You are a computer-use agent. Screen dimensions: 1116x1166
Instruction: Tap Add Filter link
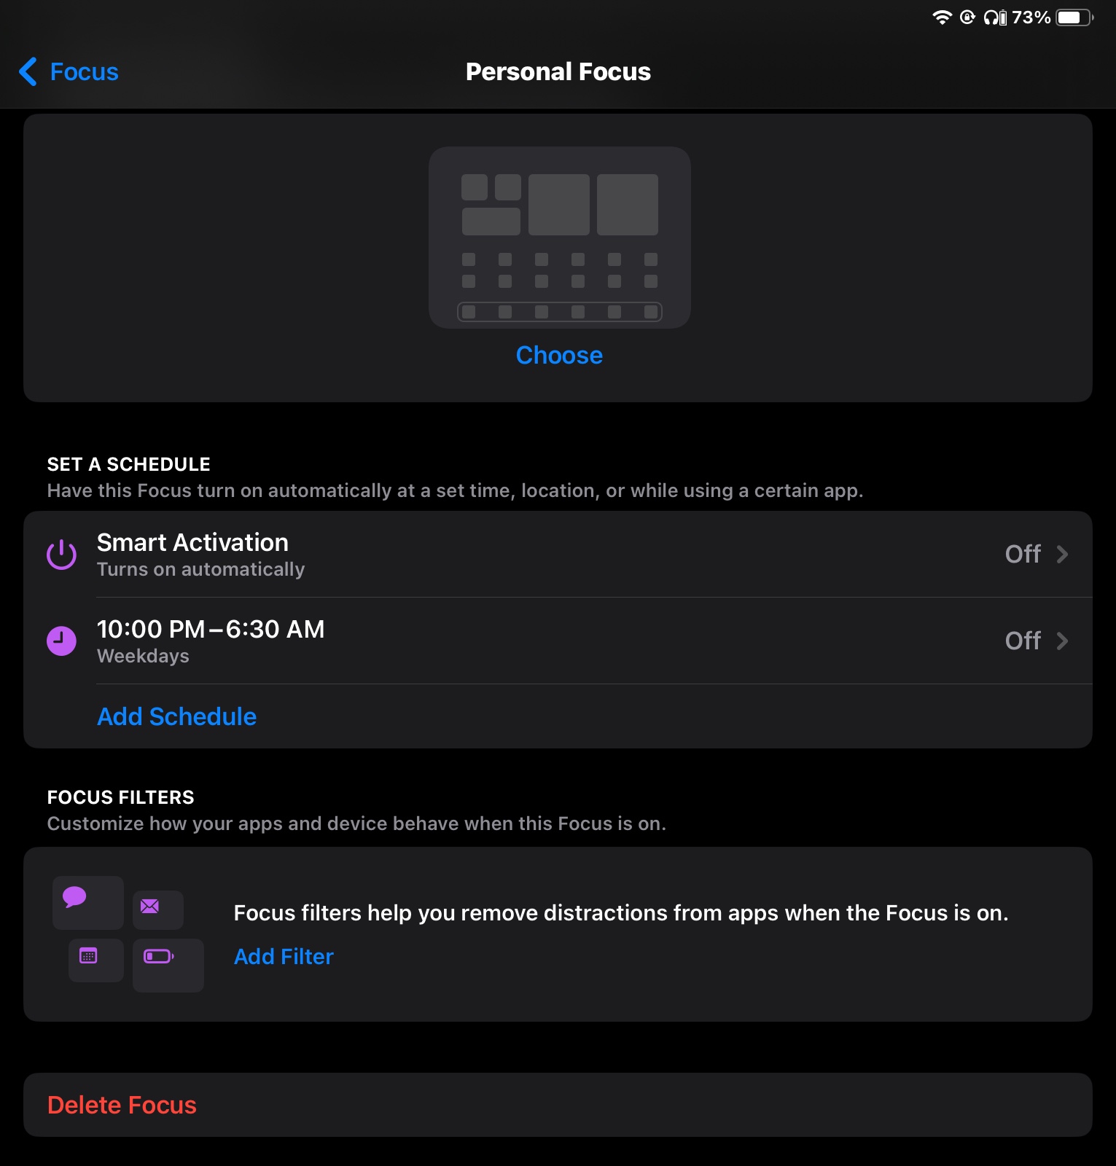point(284,957)
